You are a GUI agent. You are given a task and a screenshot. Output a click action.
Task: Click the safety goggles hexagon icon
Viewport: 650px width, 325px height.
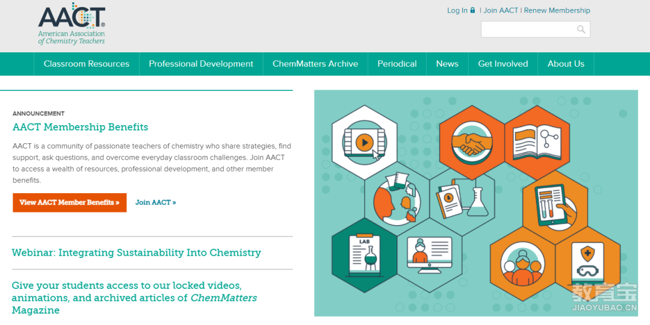click(587, 264)
